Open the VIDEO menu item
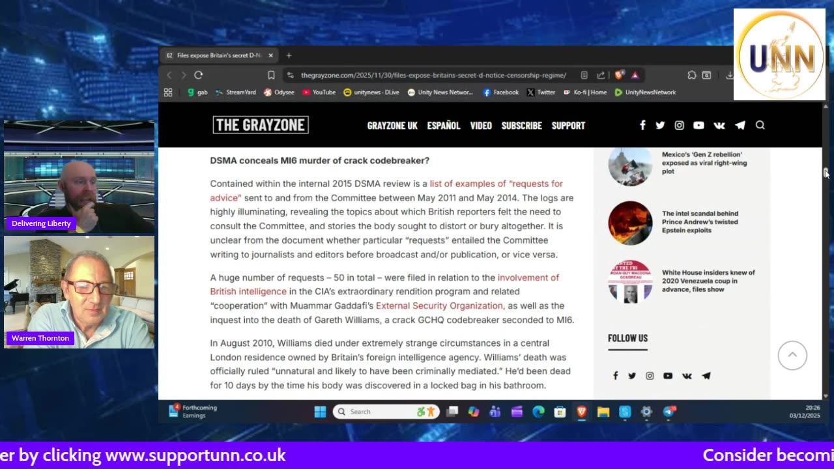Viewport: 834px width, 469px height. click(481, 126)
